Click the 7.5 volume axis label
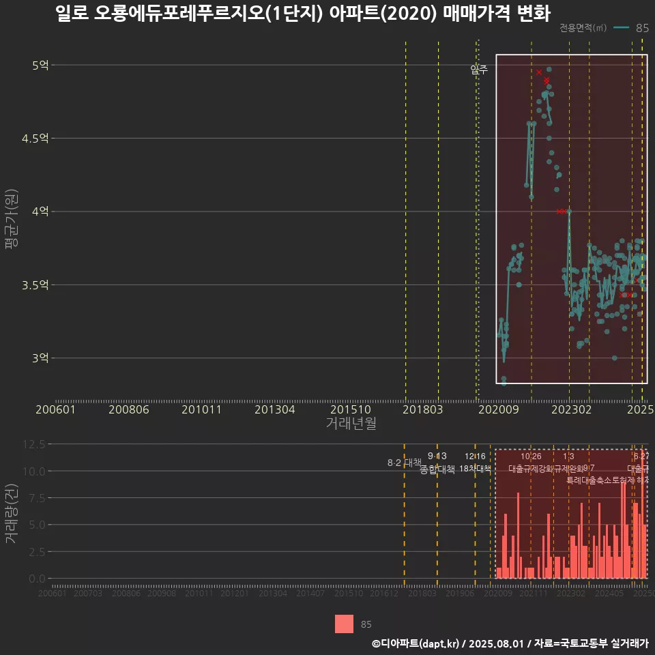 (x=37, y=498)
